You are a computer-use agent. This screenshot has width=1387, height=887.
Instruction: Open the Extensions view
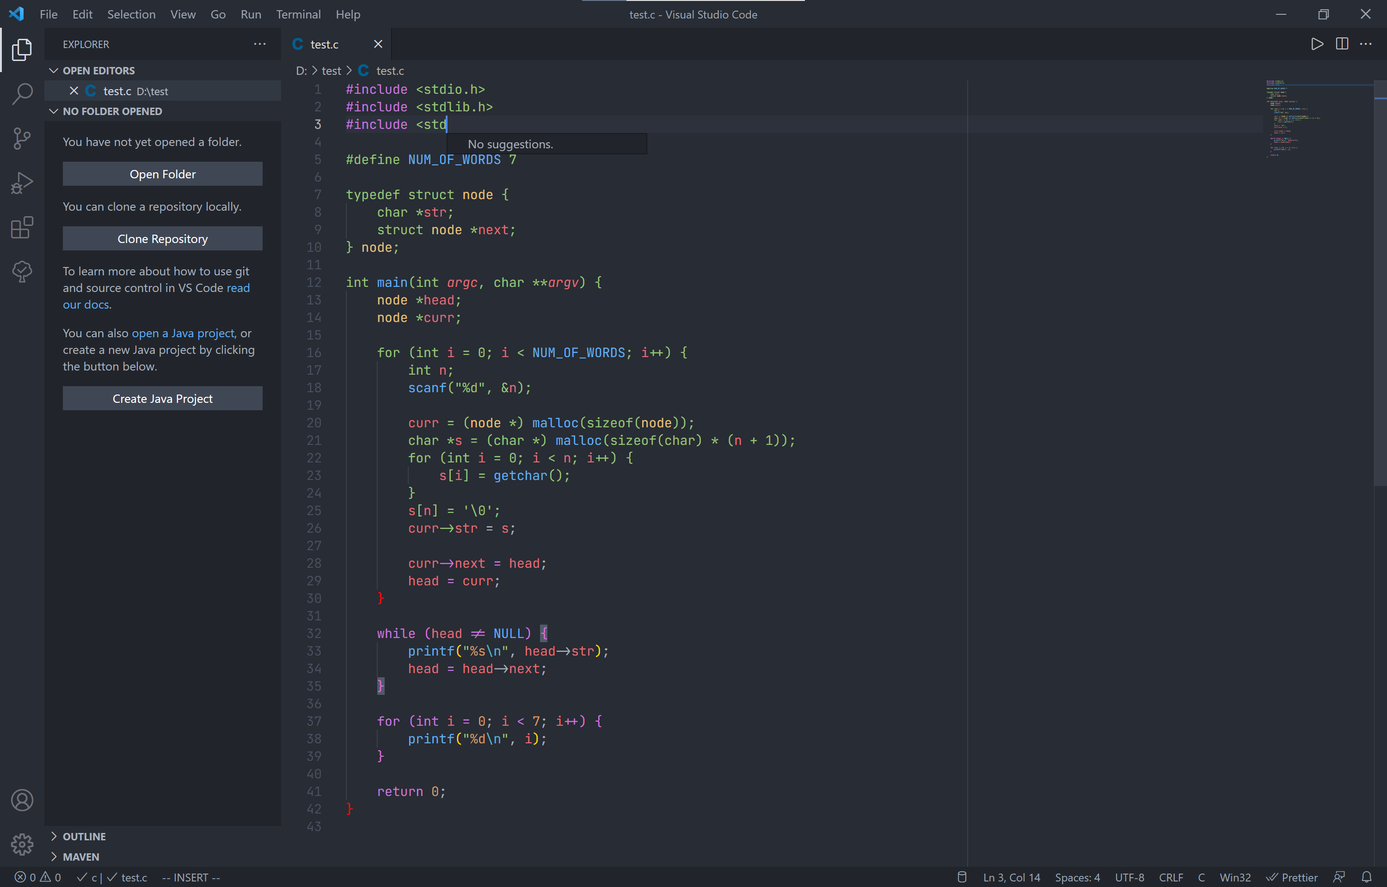coord(22,227)
